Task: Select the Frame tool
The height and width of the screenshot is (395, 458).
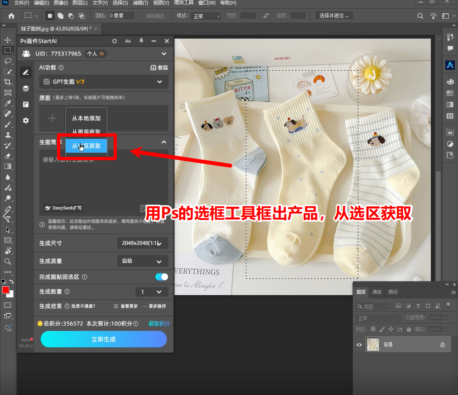Action: [8, 93]
